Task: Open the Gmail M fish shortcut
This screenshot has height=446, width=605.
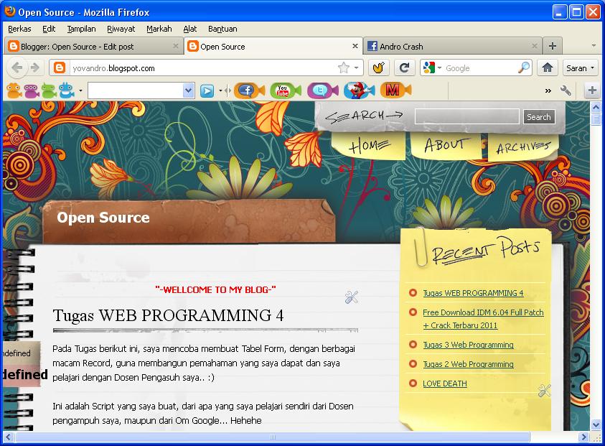Action: tap(395, 90)
